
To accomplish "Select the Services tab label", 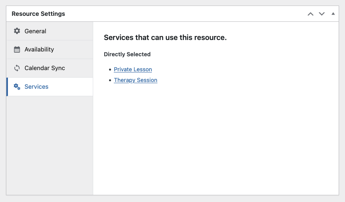I will [x=36, y=87].
